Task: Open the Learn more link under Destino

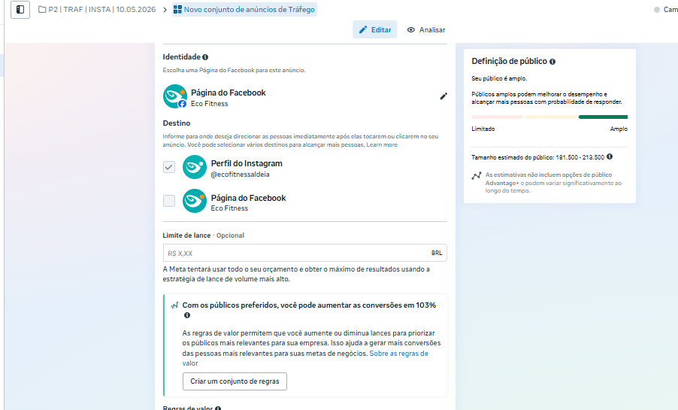Action: (382, 144)
